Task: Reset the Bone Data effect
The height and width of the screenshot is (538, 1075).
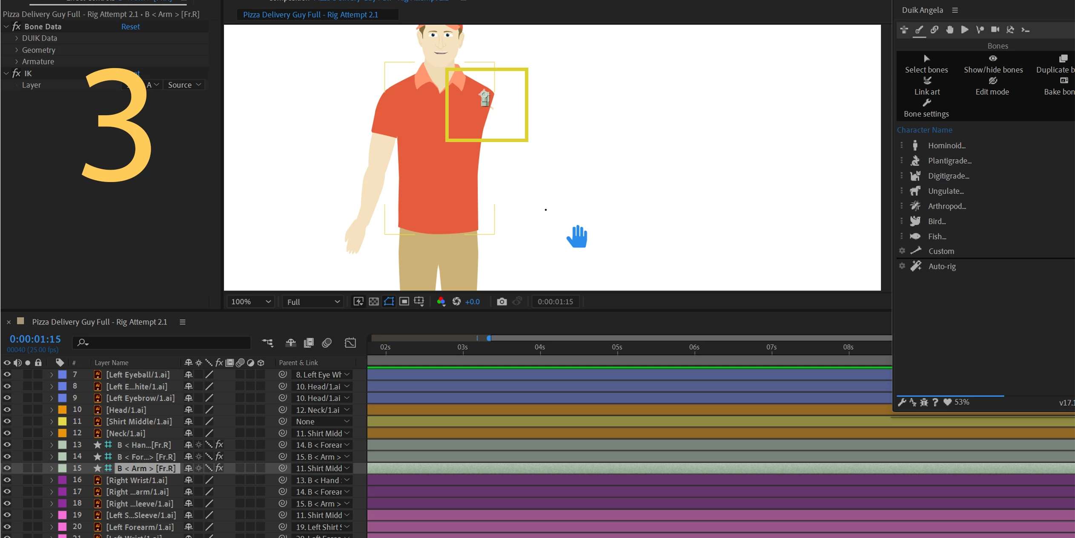Action: 130,26
